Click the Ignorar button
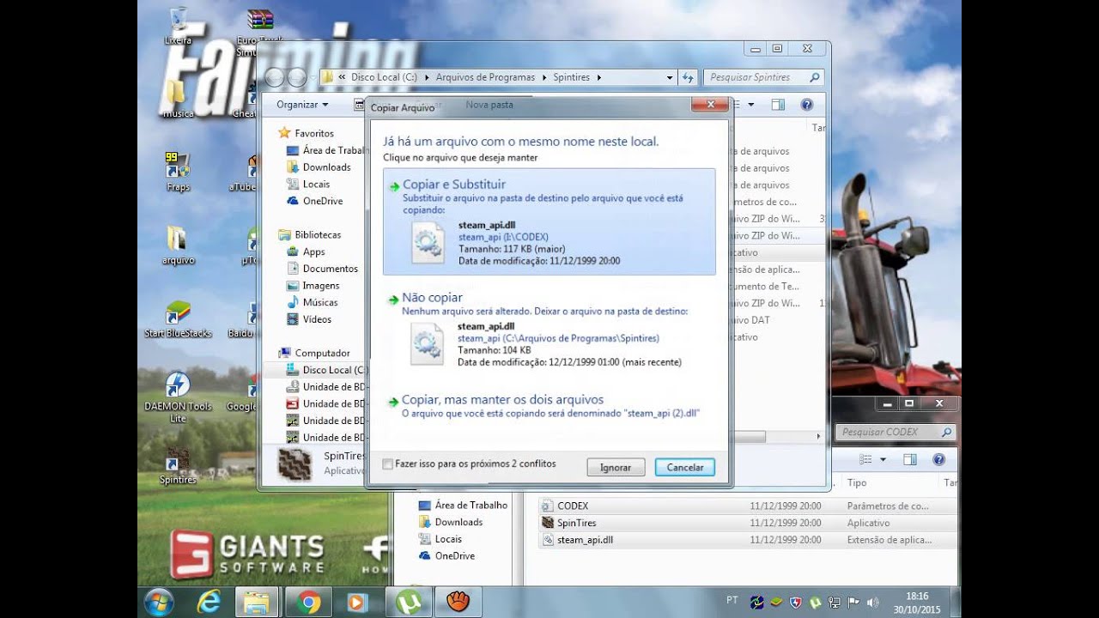The image size is (1099, 618). click(x=616, y=467)
